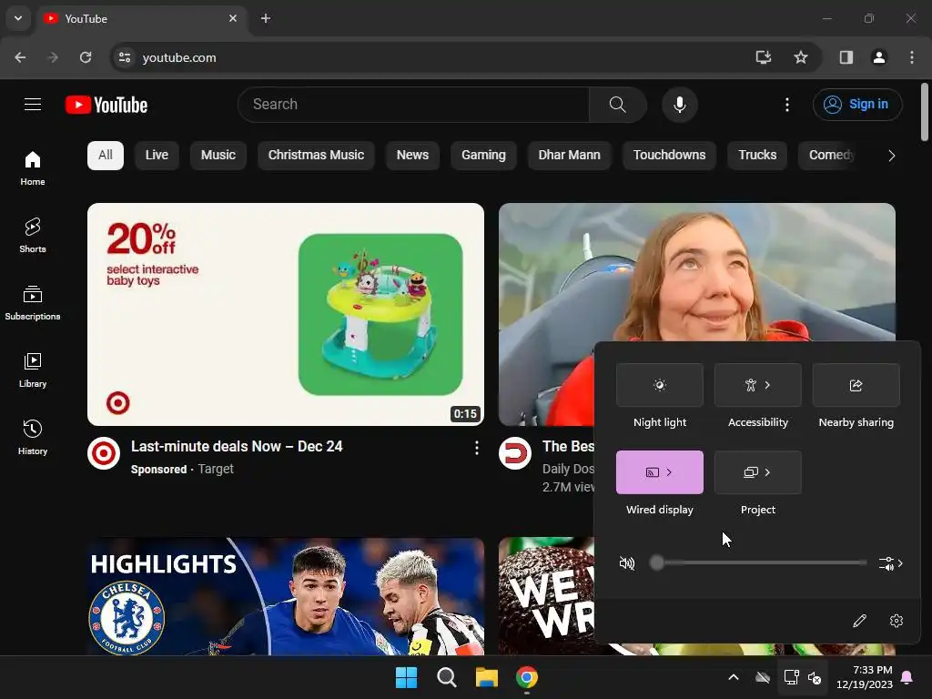Click the Target sponsor name link
The width and height of the screenshot is (932, 699).
(216, 469)
